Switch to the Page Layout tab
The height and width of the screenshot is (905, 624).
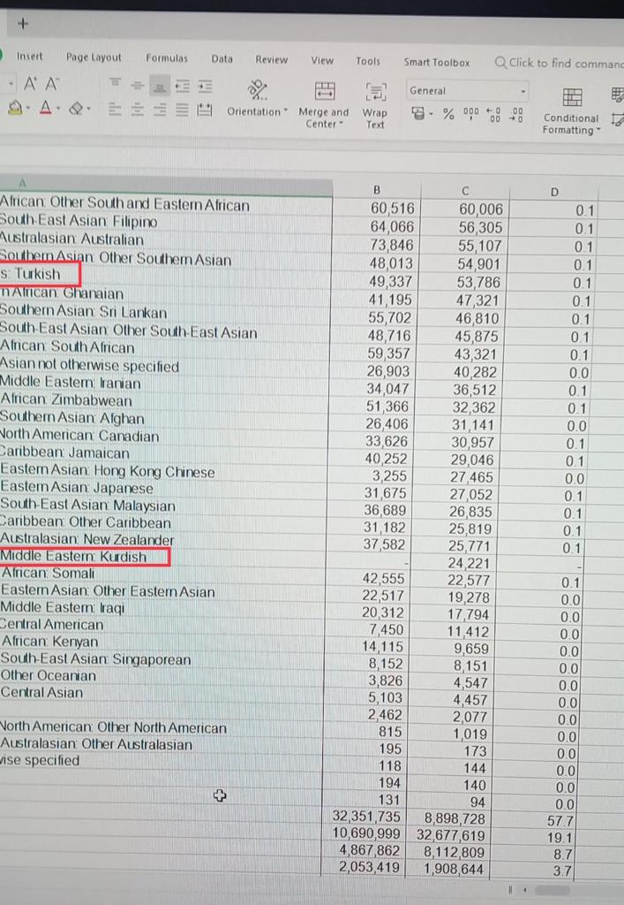tap(94, 57)
